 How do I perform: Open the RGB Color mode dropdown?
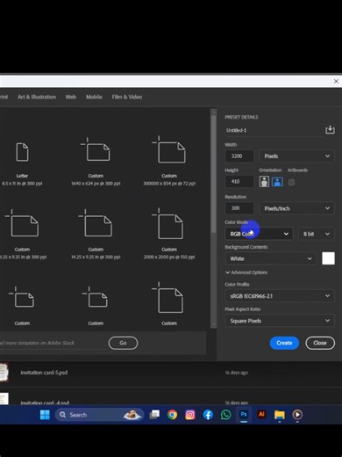coord(259,234)
